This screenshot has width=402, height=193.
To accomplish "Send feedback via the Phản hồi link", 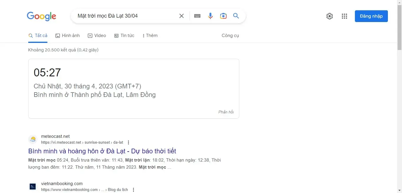I will [226, 112].
